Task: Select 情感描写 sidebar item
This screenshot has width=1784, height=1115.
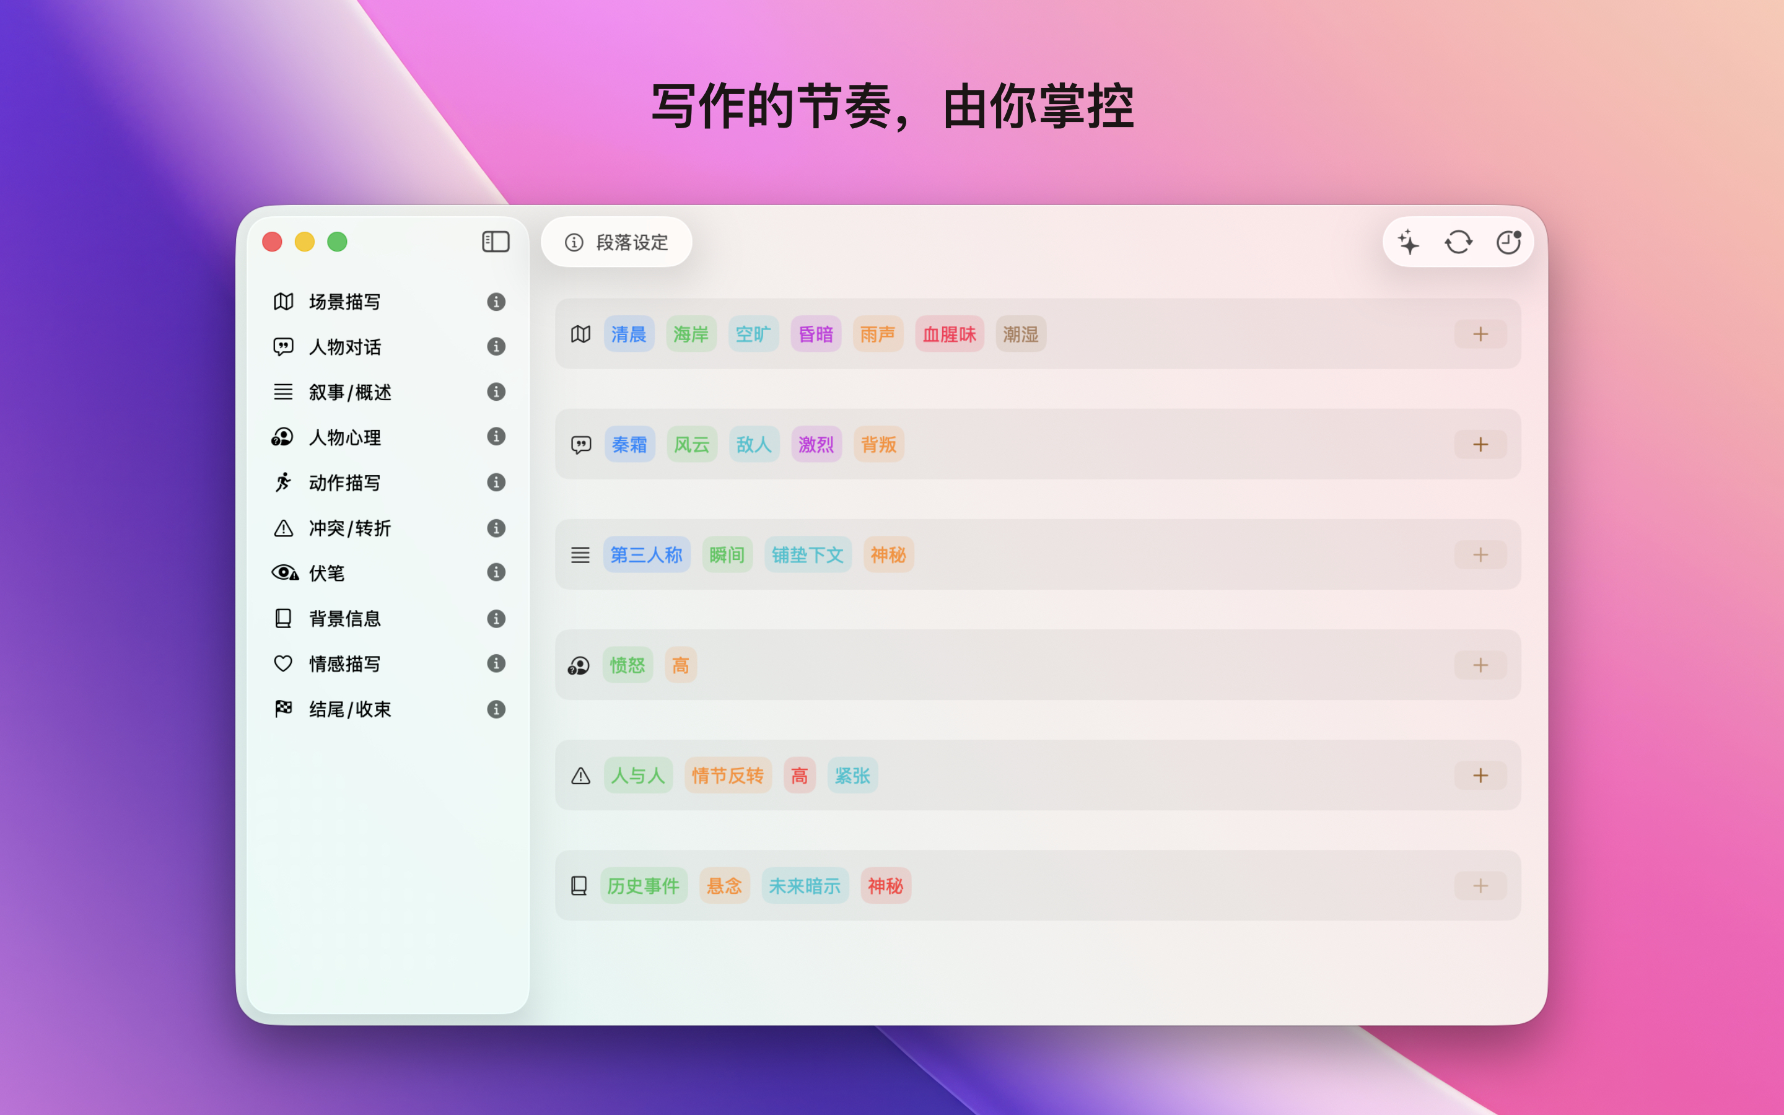Action: 344,663
